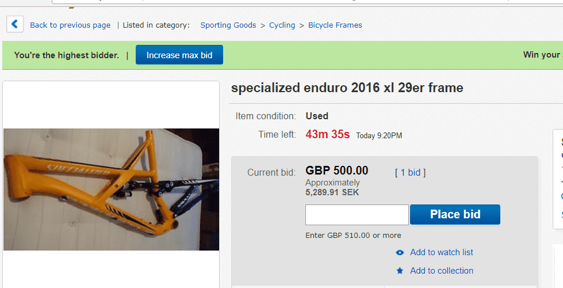Click the red time left countdown
The image size is (563, 288).
pyautogui.click(x=327, y=135)
